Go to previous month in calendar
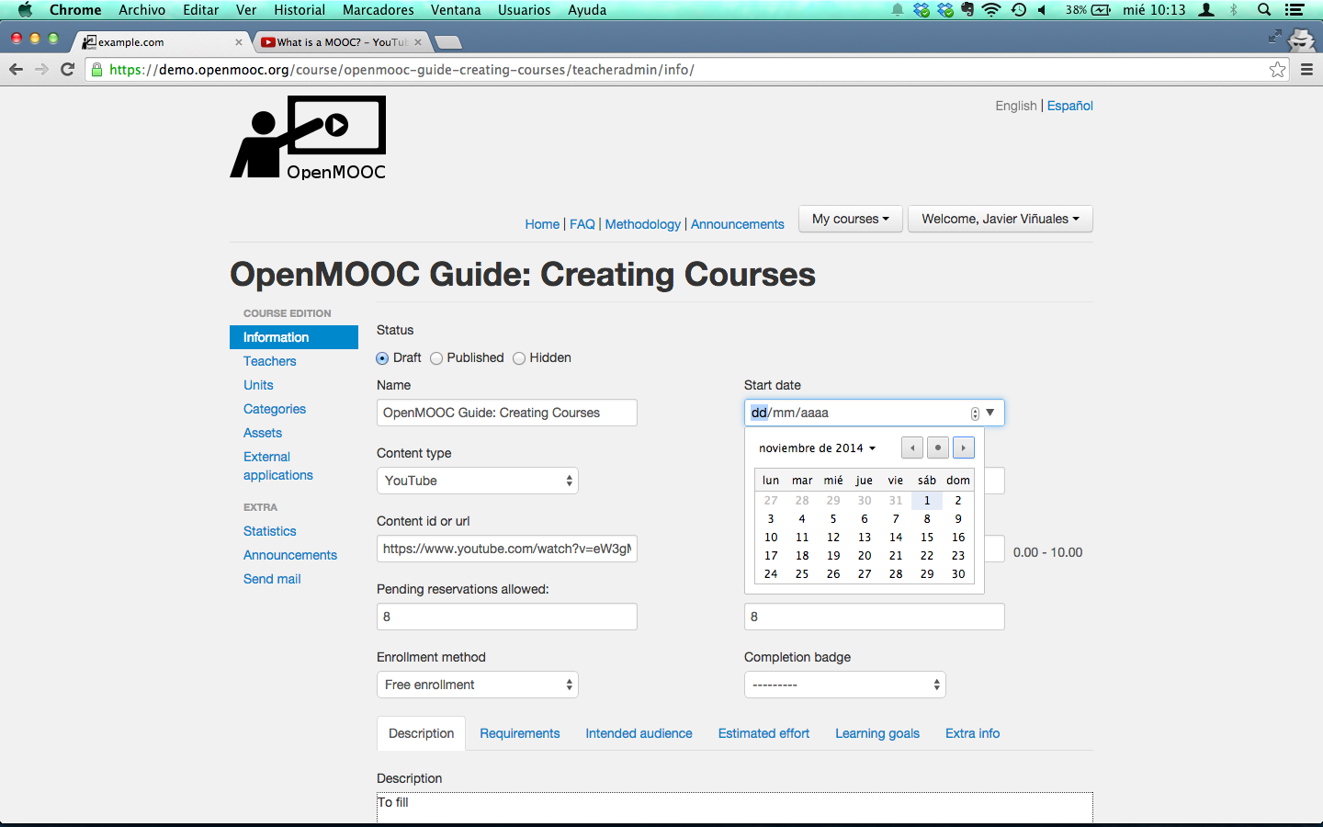Viewport: 1323px width, 827px height. pyautogui.click(x=912, y=447)
